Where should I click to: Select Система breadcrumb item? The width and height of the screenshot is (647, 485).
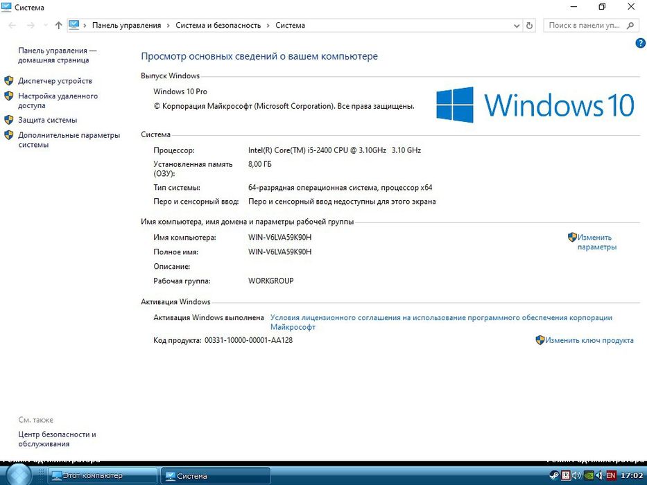[290, 25]
